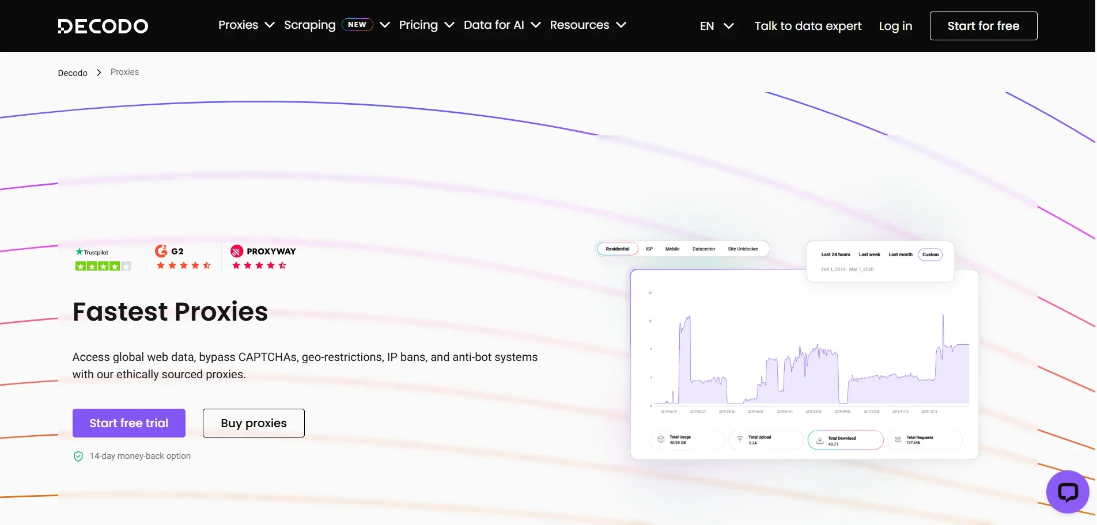
Task: Select the Last week range option
Action: click(x=869, y=254)
